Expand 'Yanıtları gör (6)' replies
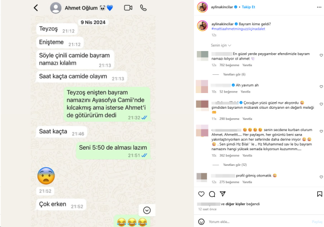Image resolution: width=324 pixels, height=227 pixels. pyautogui.click(x=234, y=74)
